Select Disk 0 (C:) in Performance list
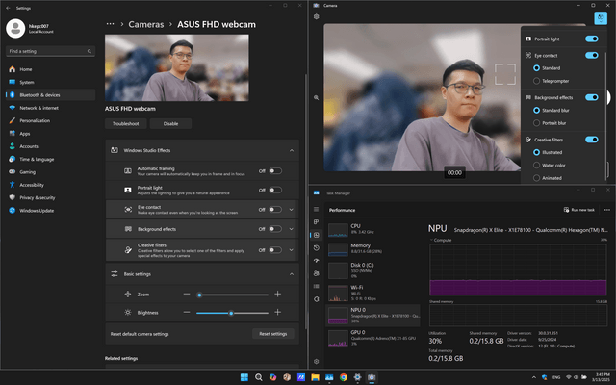The image size is (616, 385). pos(372,270)
